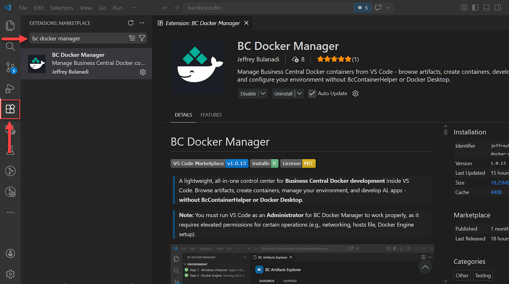This screenshot has width=509, height=284.
Task: Click the 5 unsaved changes indicator
Action: (363, 8)
